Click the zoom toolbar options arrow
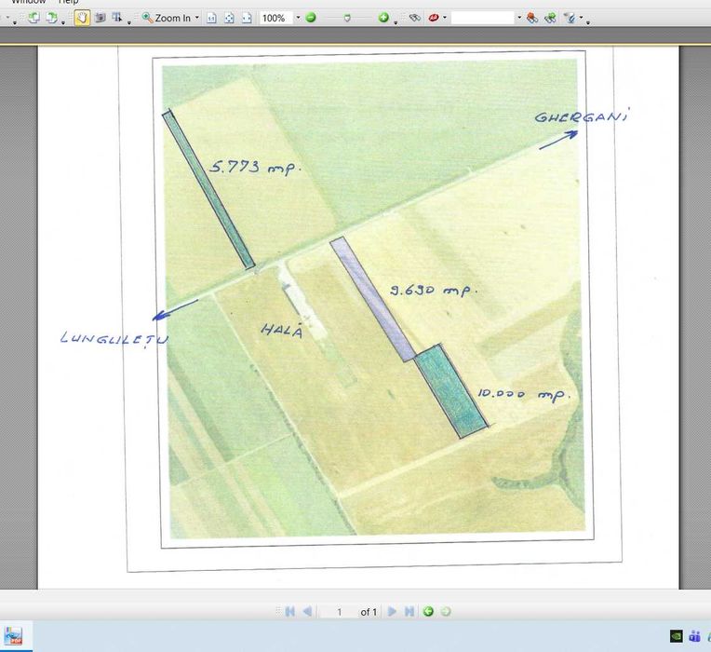This screenshot has height=652, width=711. 396,22
